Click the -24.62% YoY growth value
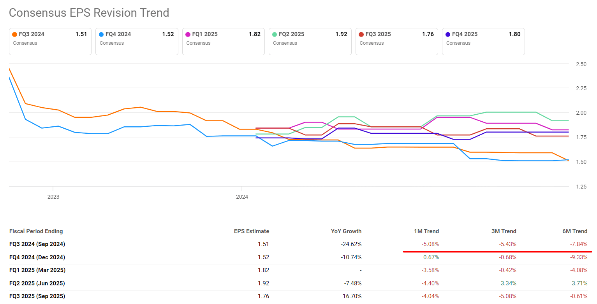 click(x=351, y=244)
